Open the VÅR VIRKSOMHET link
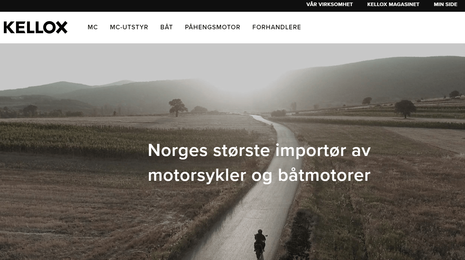This screenshot has height=260, width=465. [330, 4]
